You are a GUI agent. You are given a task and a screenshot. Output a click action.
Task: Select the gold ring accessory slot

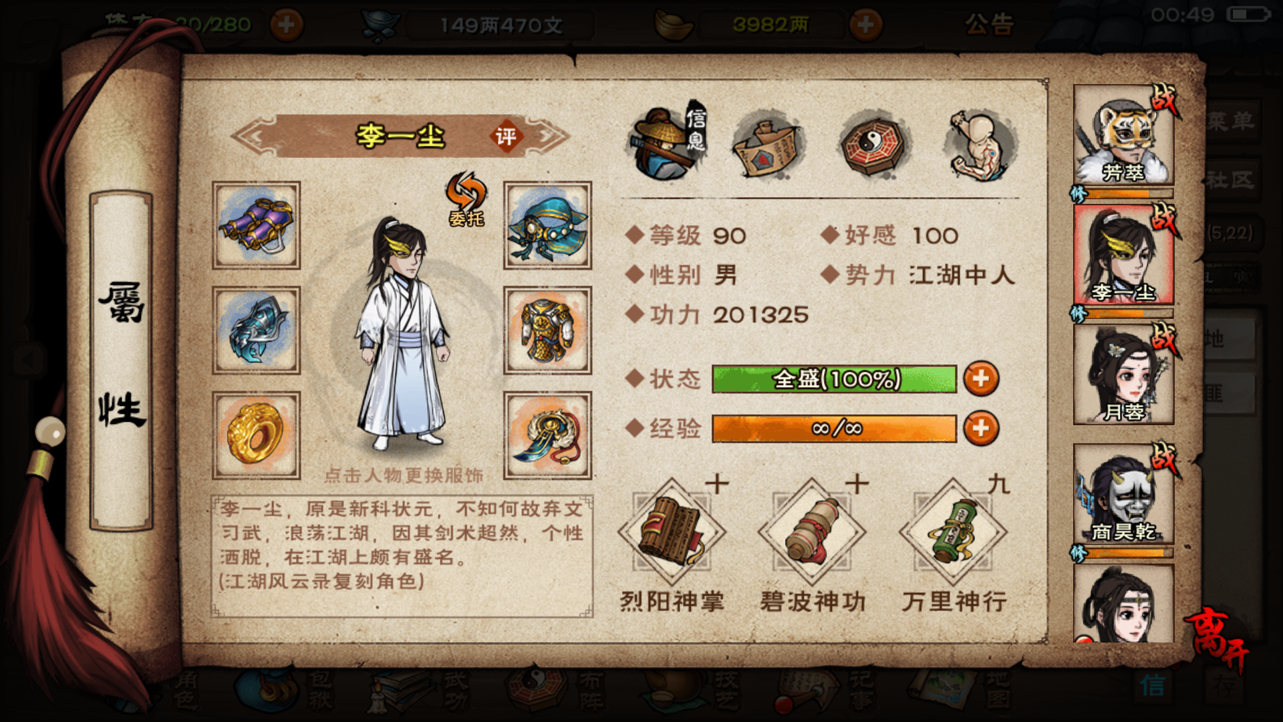click(257, 435)
